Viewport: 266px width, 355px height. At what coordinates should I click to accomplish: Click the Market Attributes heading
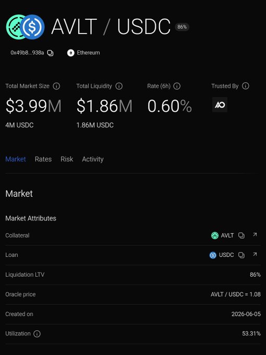[31, 218]
